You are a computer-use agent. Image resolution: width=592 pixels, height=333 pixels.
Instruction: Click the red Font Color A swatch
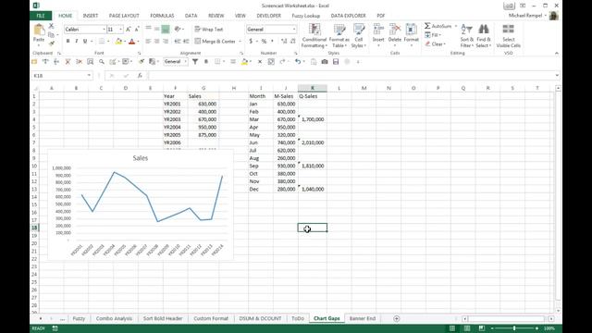(131, 41)
